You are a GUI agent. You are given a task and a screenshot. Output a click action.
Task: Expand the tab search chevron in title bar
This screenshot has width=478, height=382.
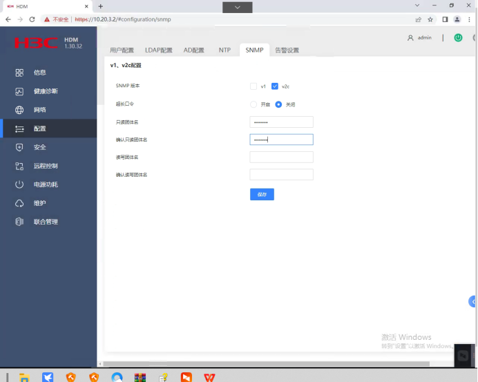point(417,6)
